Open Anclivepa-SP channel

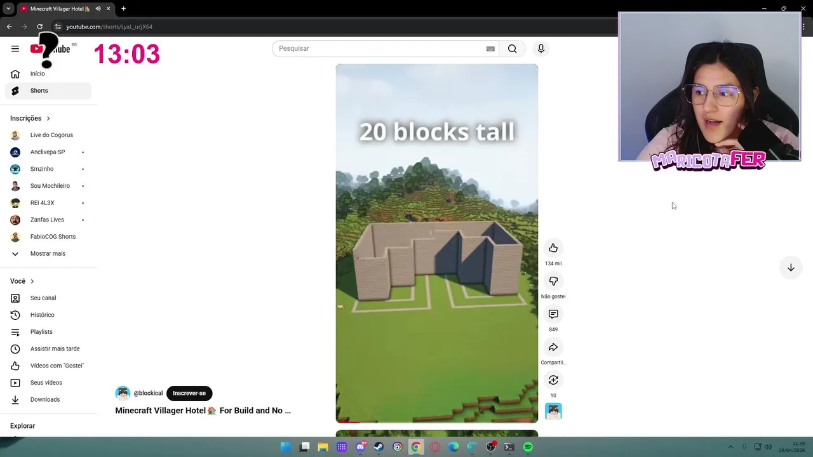(48, 152)
